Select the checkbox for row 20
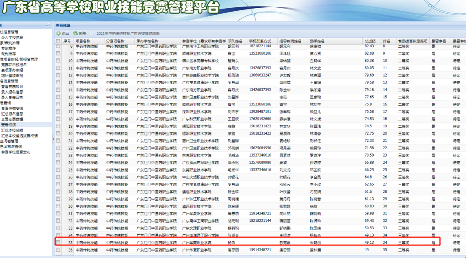The width and height of the screenshot is (466, 258). 58,133
